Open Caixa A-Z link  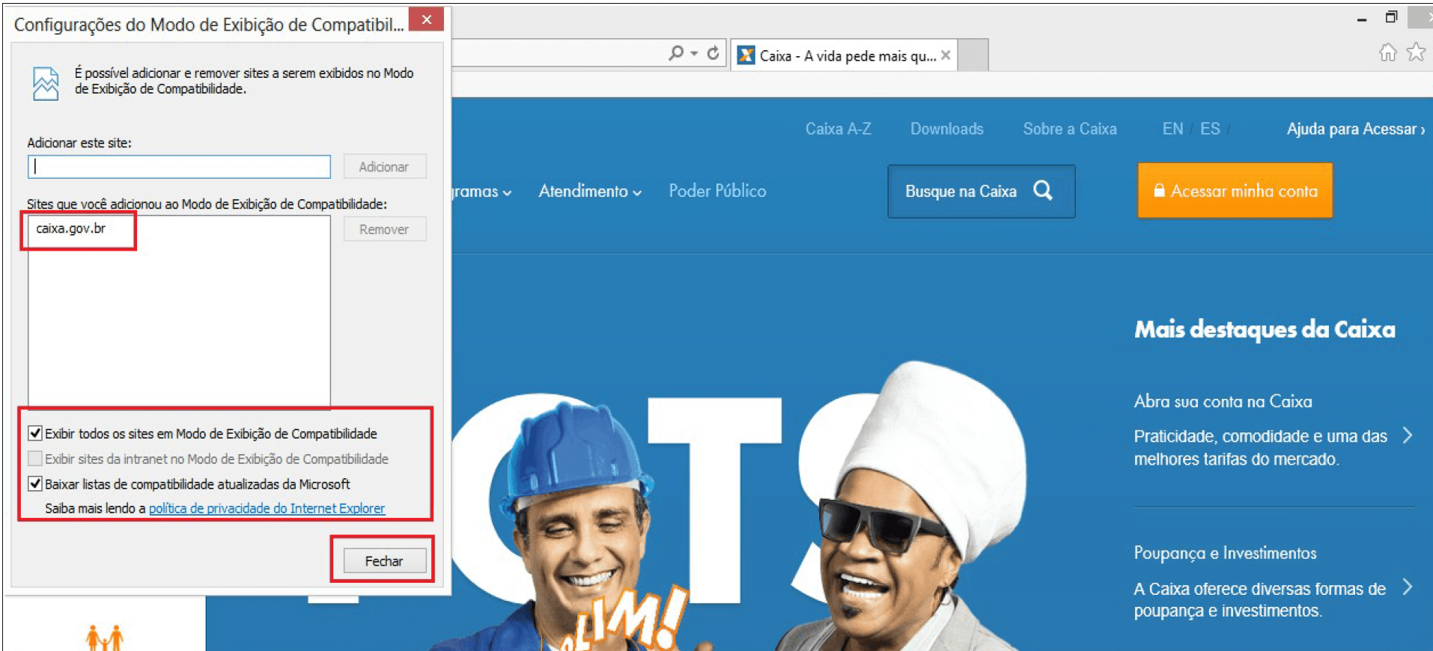839,129
